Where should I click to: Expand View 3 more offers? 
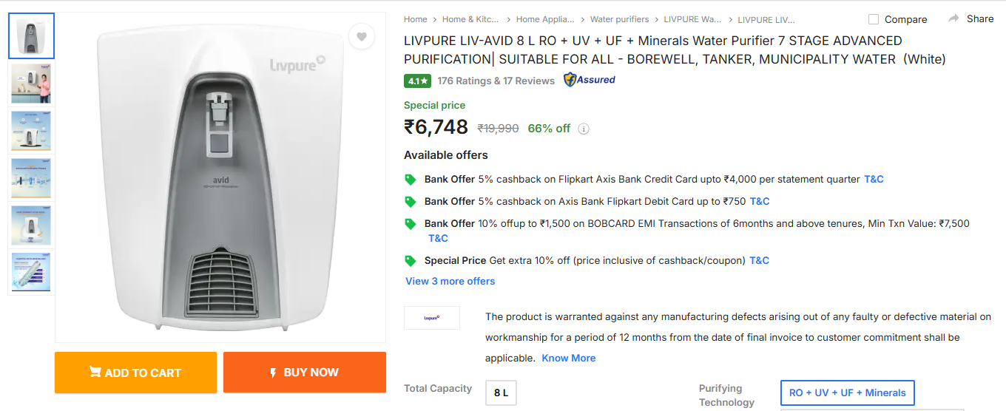point(450,281)
